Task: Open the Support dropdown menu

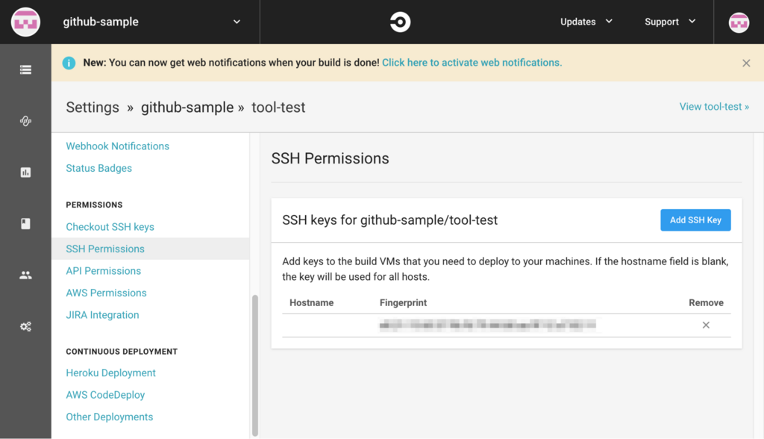Action: tap(670, 22)
